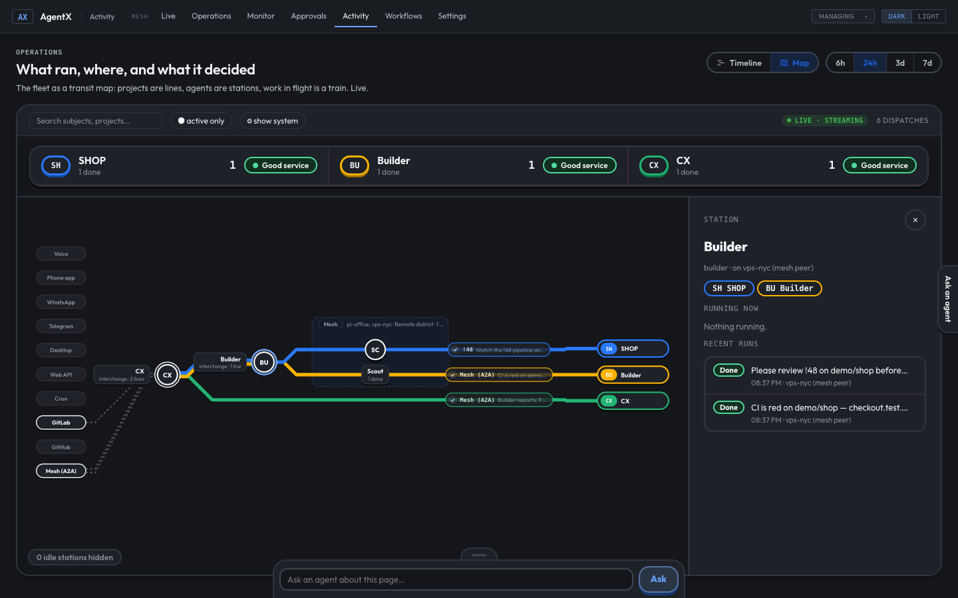Select the BU badge in Builder summary
The height and width of the screenshot is (598, 958).
coord(355,165)
